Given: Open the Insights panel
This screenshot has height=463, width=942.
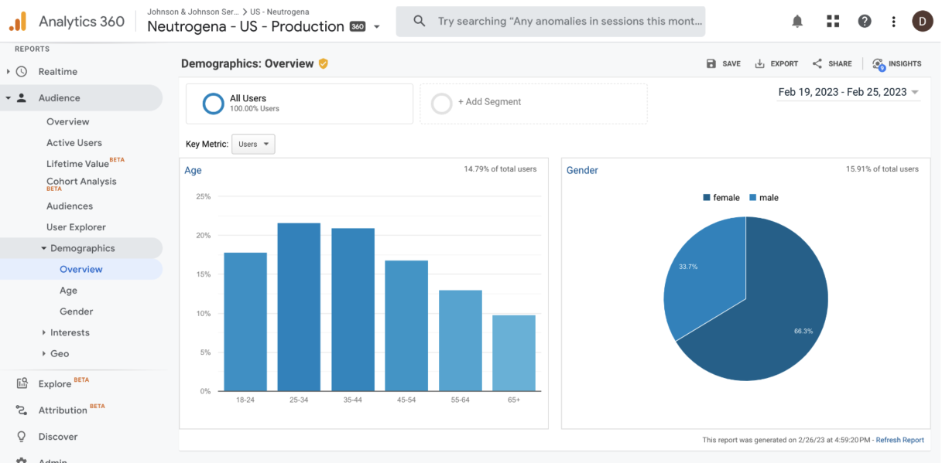Looking at the screenshot, I should (897, 64).
